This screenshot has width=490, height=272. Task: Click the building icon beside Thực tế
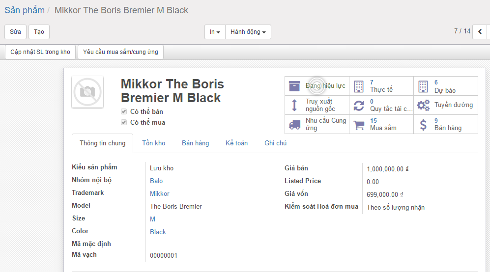[359, 86]
